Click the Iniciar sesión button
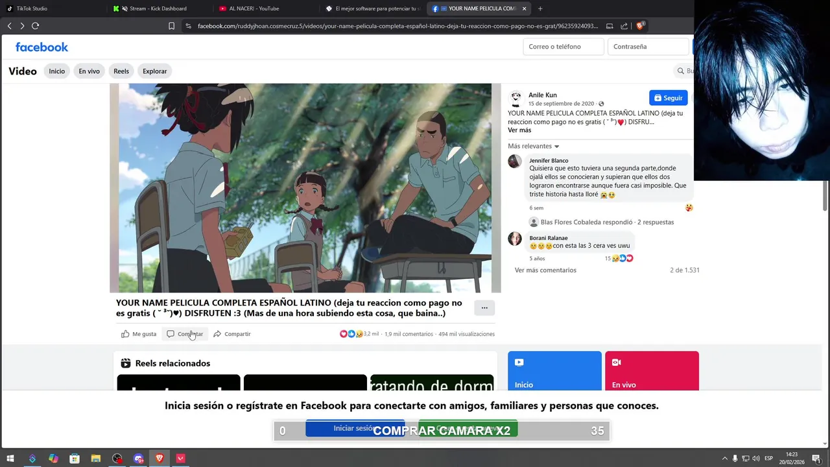The height and width of the screenshot is (467, 830). click(x=355, y=428)
